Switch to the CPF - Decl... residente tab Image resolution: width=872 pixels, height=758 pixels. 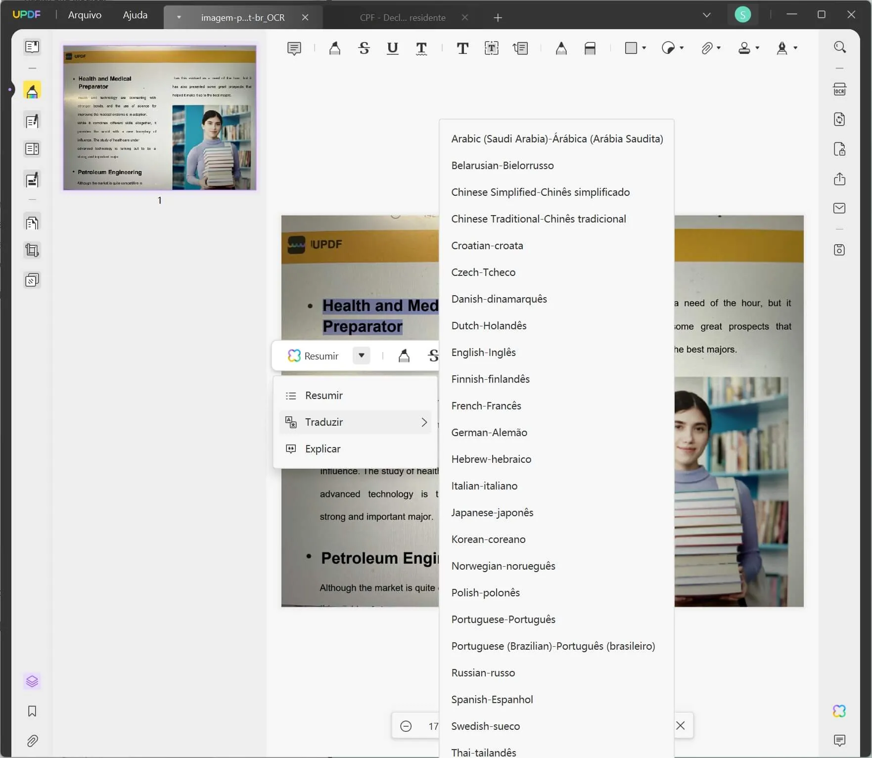[403, 17]
